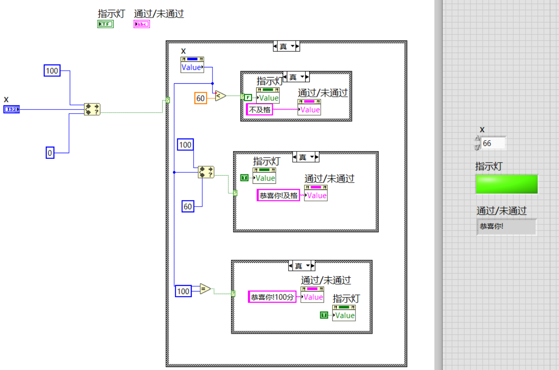Click the 指示灯 label on the front panel

(x=489, y=166)
